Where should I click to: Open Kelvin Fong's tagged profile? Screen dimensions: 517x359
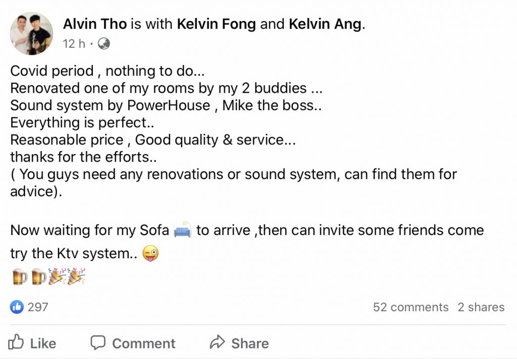coord(216,24)
